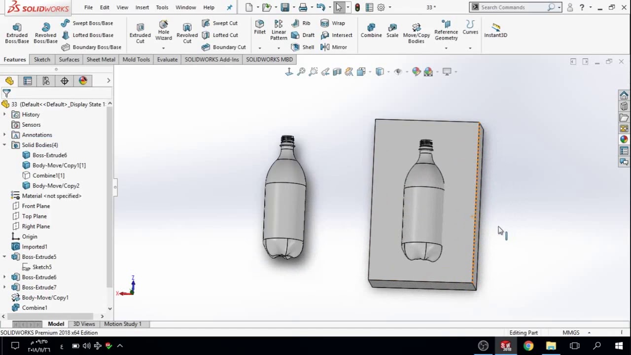Viewport: 631px width, 355px height.
Task: Pin the menu bar with pushpin
Action: (229, 7)
